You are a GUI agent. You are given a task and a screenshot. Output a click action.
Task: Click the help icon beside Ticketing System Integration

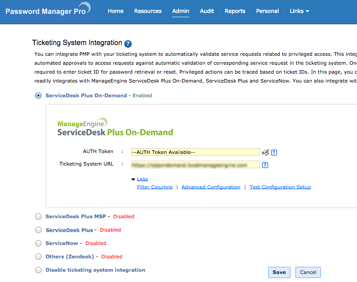pyautogui.click(x=128, y=44)
